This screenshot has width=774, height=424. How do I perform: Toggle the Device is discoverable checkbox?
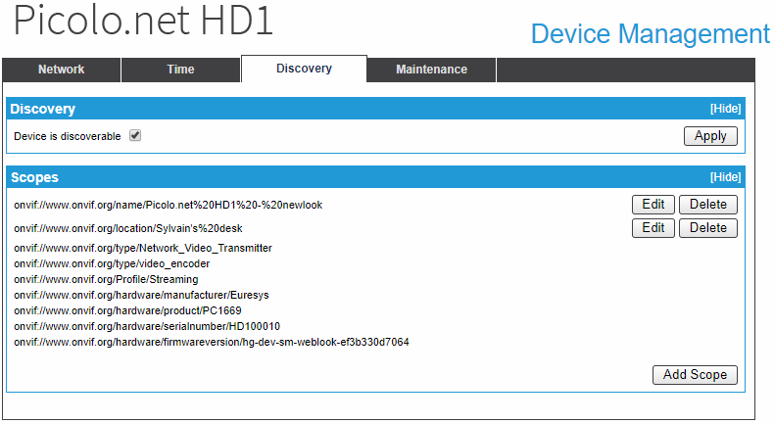tap(135, 135)
